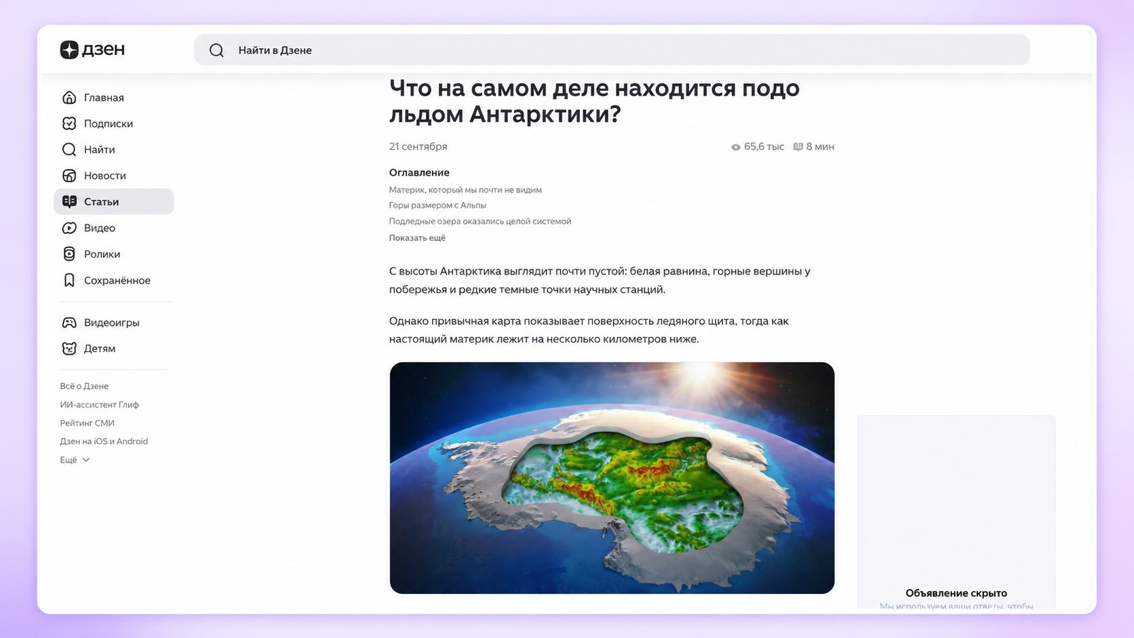
Task: Open ИИ-ассистент Глиф link
Action: [99, 405]
